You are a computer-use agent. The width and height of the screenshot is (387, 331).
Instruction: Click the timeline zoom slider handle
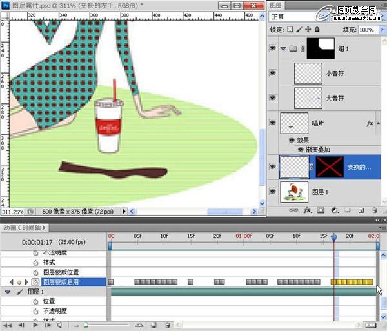tap(84, 325)
